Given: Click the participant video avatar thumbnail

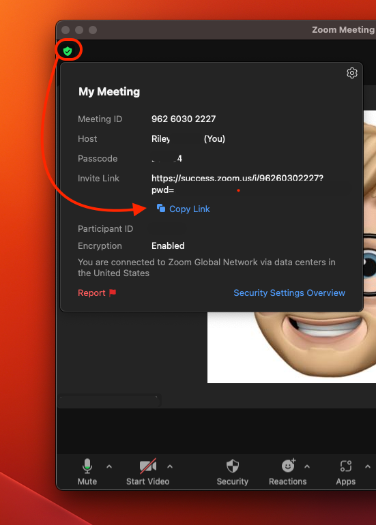Looking at the screenshot, I should tap(291, 247).
